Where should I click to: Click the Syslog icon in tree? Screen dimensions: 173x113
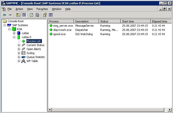click(23, 53)
